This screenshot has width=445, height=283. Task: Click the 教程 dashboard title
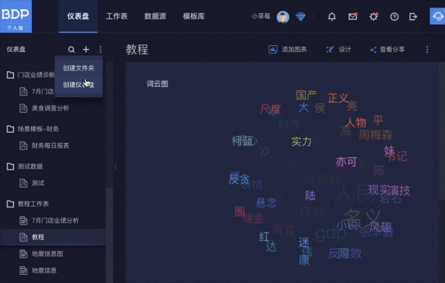137,50
